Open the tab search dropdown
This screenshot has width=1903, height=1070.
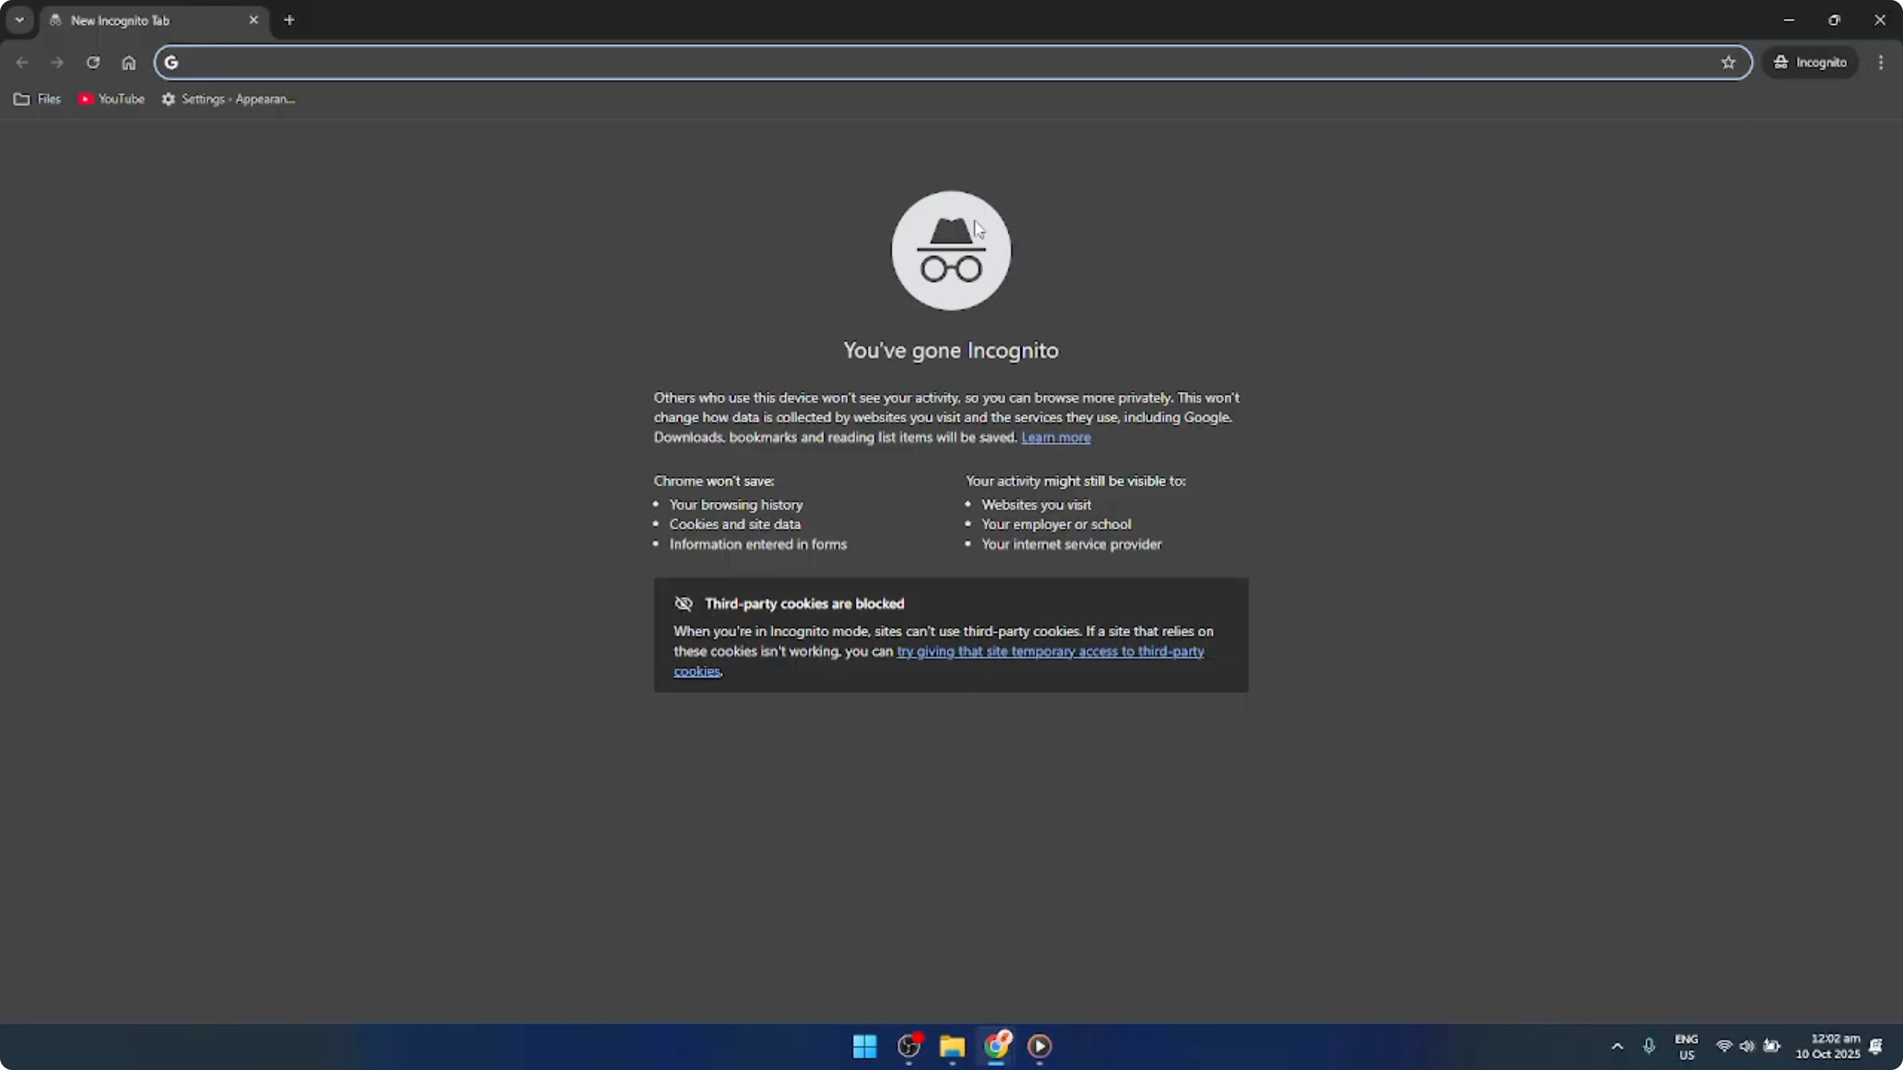[x=19, y=20]
